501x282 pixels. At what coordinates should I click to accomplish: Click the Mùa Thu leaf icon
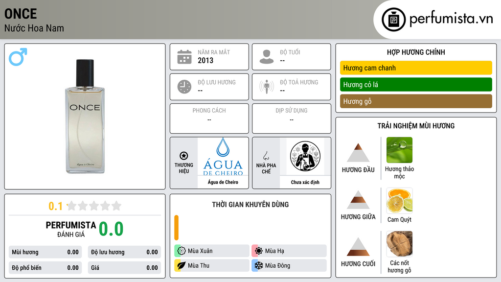[182, 265]
